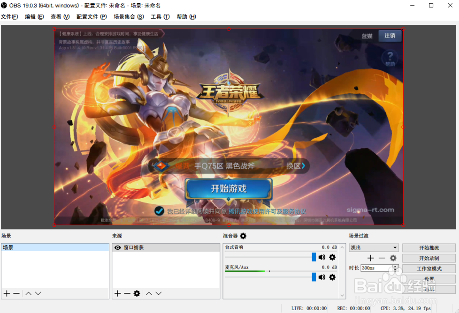
Task: Adjust 麦克风/Aux volume slider handle
Action: click(314, 277)
